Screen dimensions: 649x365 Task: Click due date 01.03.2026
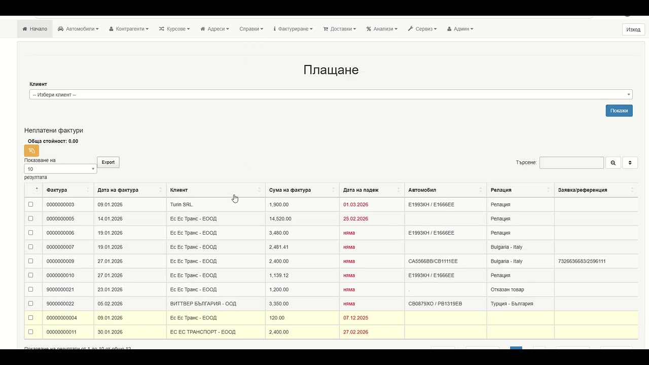(x=355, y=205)
